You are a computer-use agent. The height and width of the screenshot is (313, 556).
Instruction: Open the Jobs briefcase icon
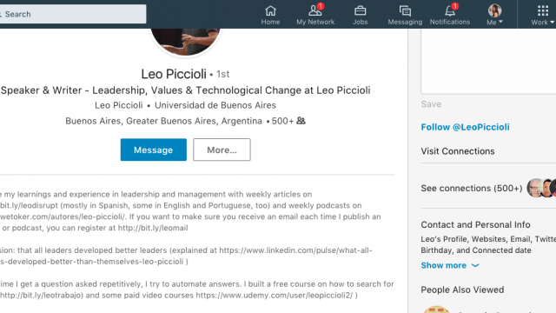(x=360, y=11)
